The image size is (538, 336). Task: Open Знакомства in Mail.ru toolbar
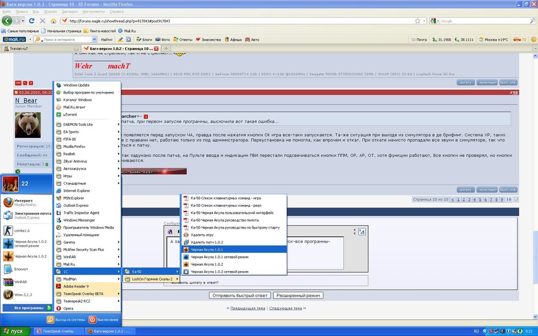208,39
